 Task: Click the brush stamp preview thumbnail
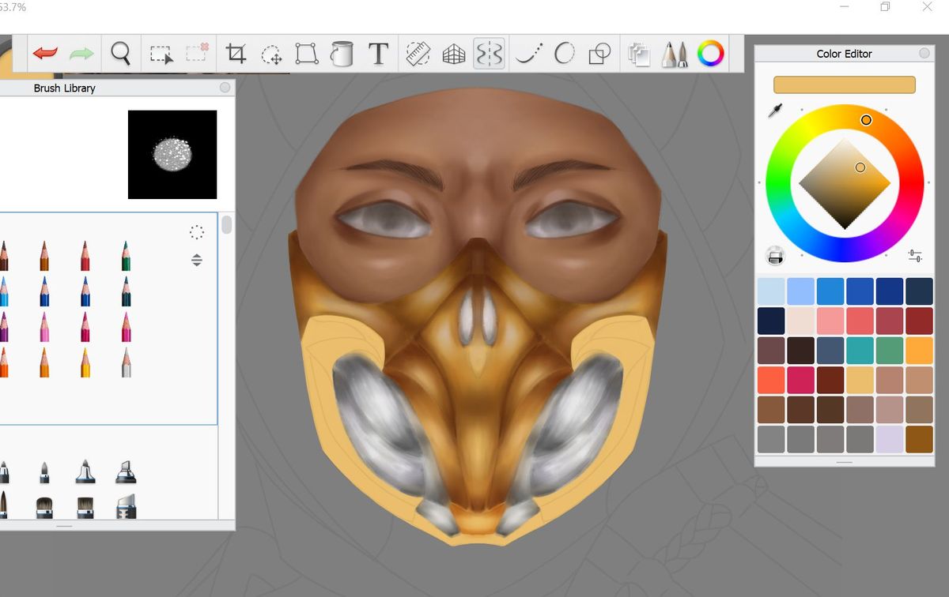click(172, 154)
